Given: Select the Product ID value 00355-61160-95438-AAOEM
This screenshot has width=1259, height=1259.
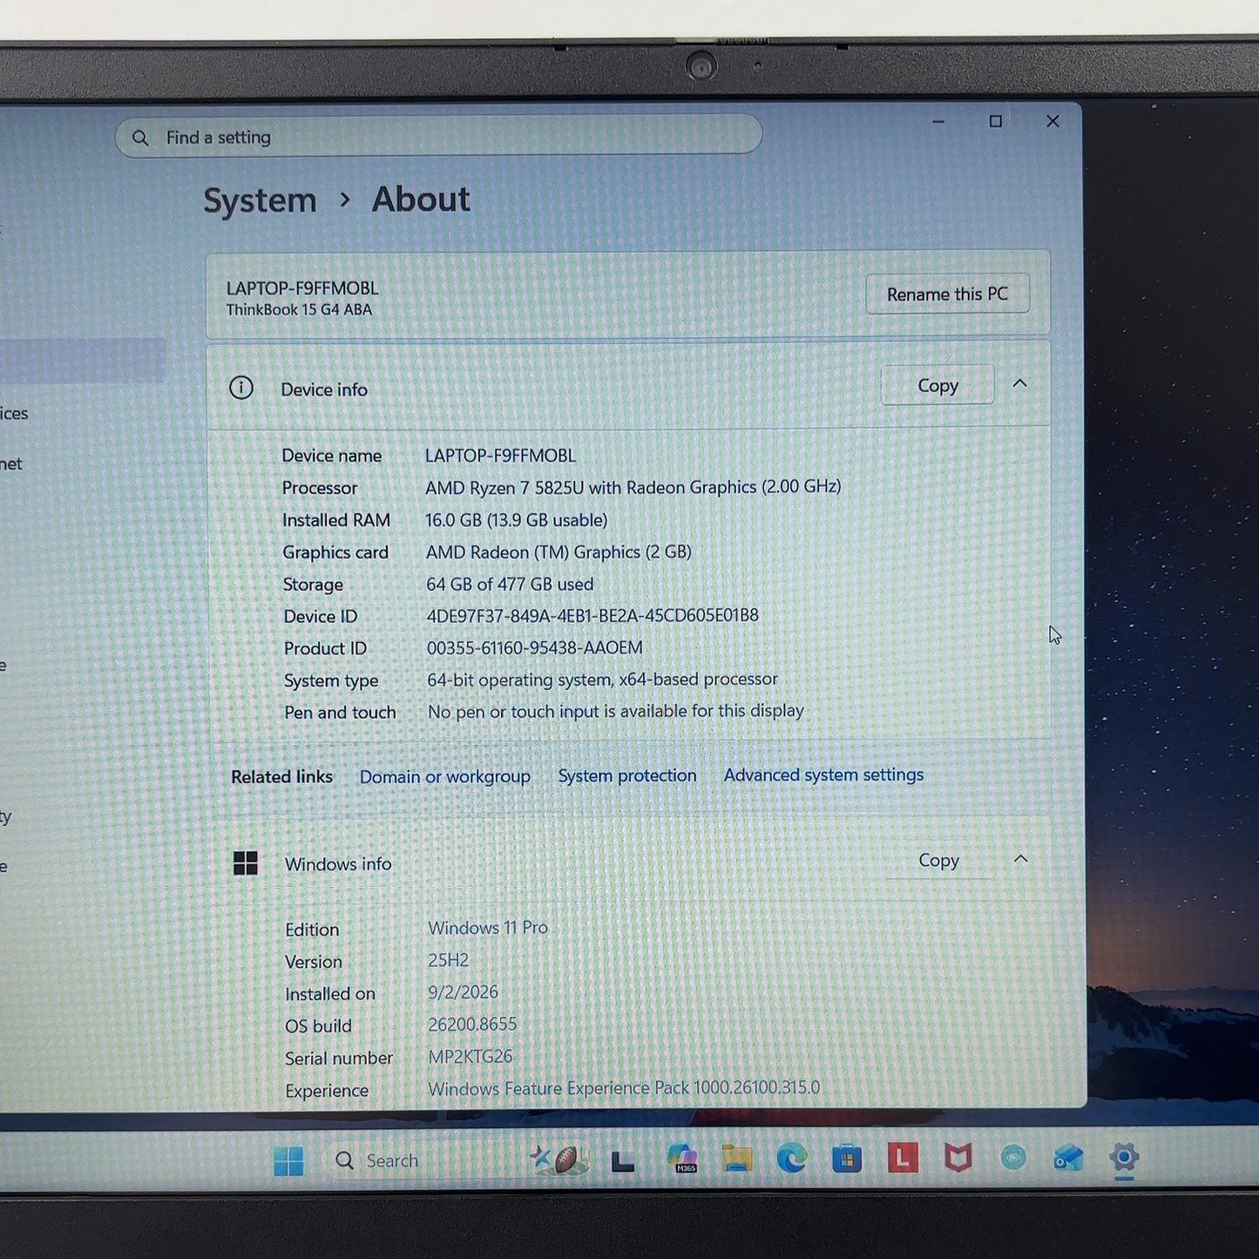Looking at the screenshot, I should point(535,648).
